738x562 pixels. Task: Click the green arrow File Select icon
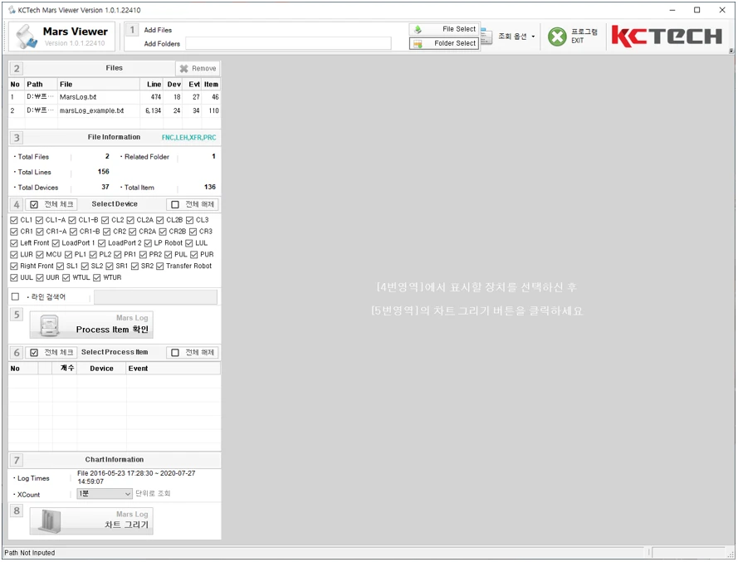[418, 30]
